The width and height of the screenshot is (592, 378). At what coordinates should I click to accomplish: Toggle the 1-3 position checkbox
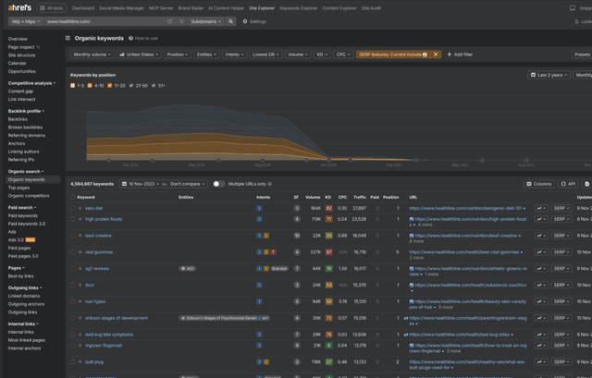point(73,86)
